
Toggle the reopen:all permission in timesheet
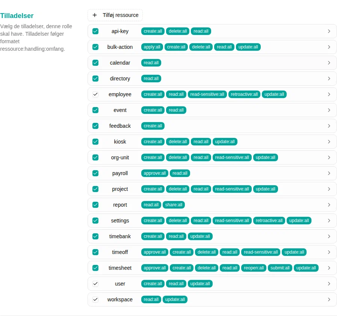point(254,268)
